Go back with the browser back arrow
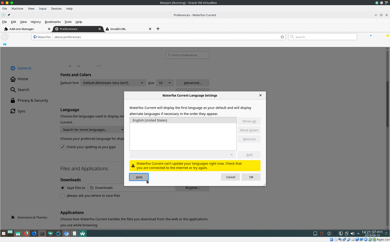Viewport: 390px width, 242px height. point(5,37)
